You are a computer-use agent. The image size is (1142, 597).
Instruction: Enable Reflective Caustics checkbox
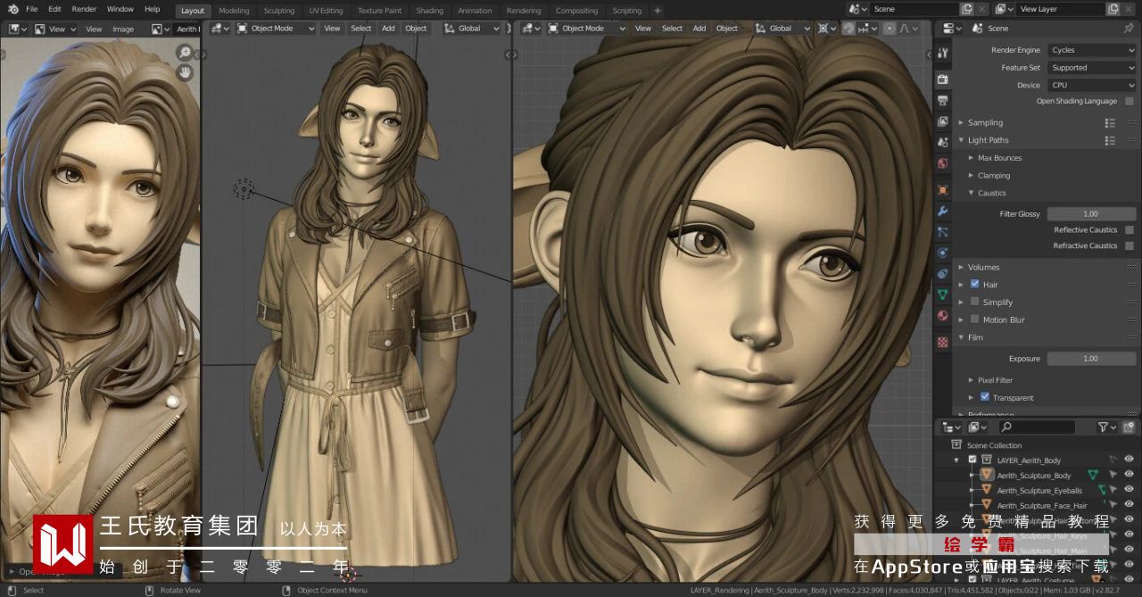click(x=1130, y=230)
